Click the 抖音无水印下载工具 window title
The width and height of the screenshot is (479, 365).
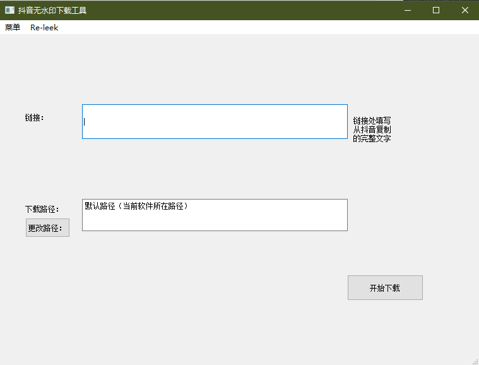pyautogui.click(x=52, y=10)
